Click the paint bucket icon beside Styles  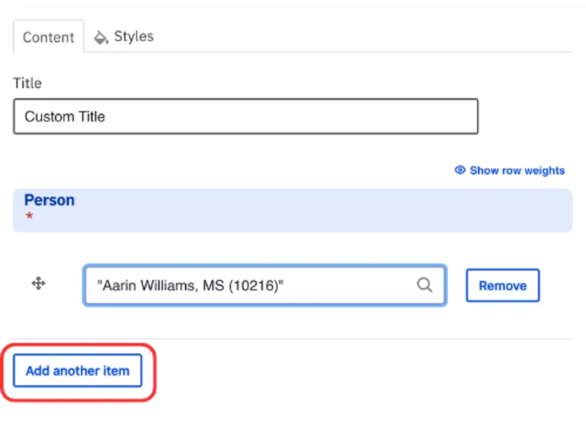tap(101, 38)
